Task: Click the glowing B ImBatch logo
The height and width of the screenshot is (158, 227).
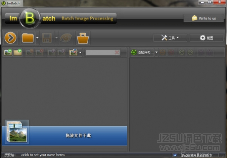Action: click(30, 18)
